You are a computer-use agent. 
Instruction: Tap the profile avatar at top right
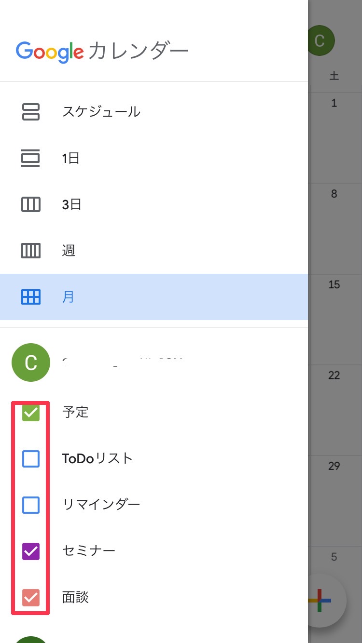320,40
